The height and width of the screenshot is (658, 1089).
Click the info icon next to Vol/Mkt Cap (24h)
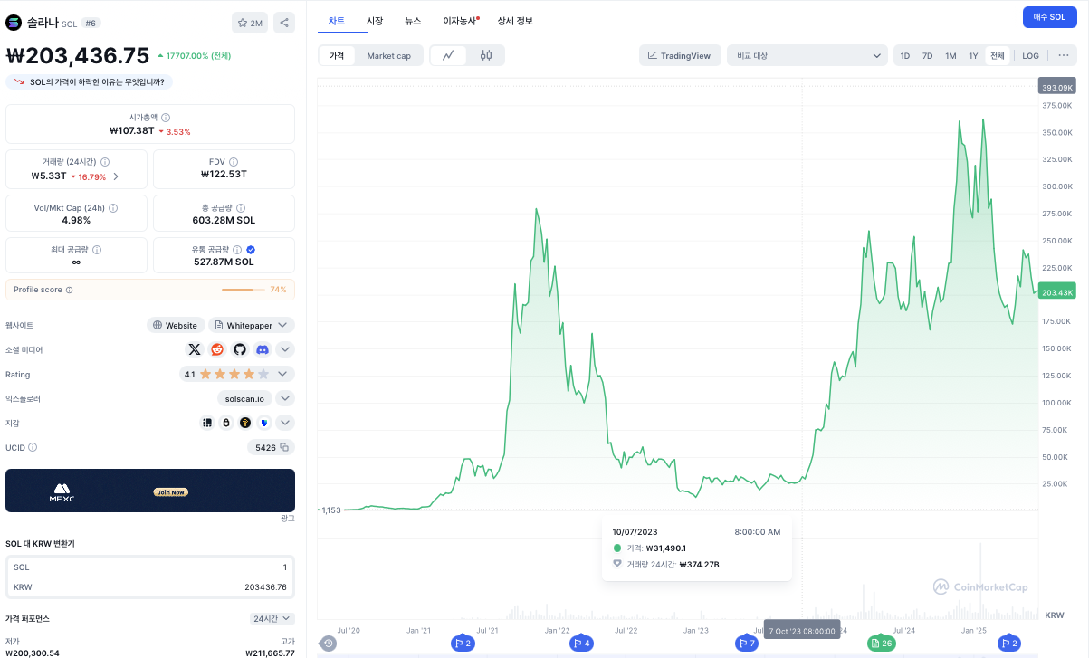pyautogui.click(x=115, y=208)
